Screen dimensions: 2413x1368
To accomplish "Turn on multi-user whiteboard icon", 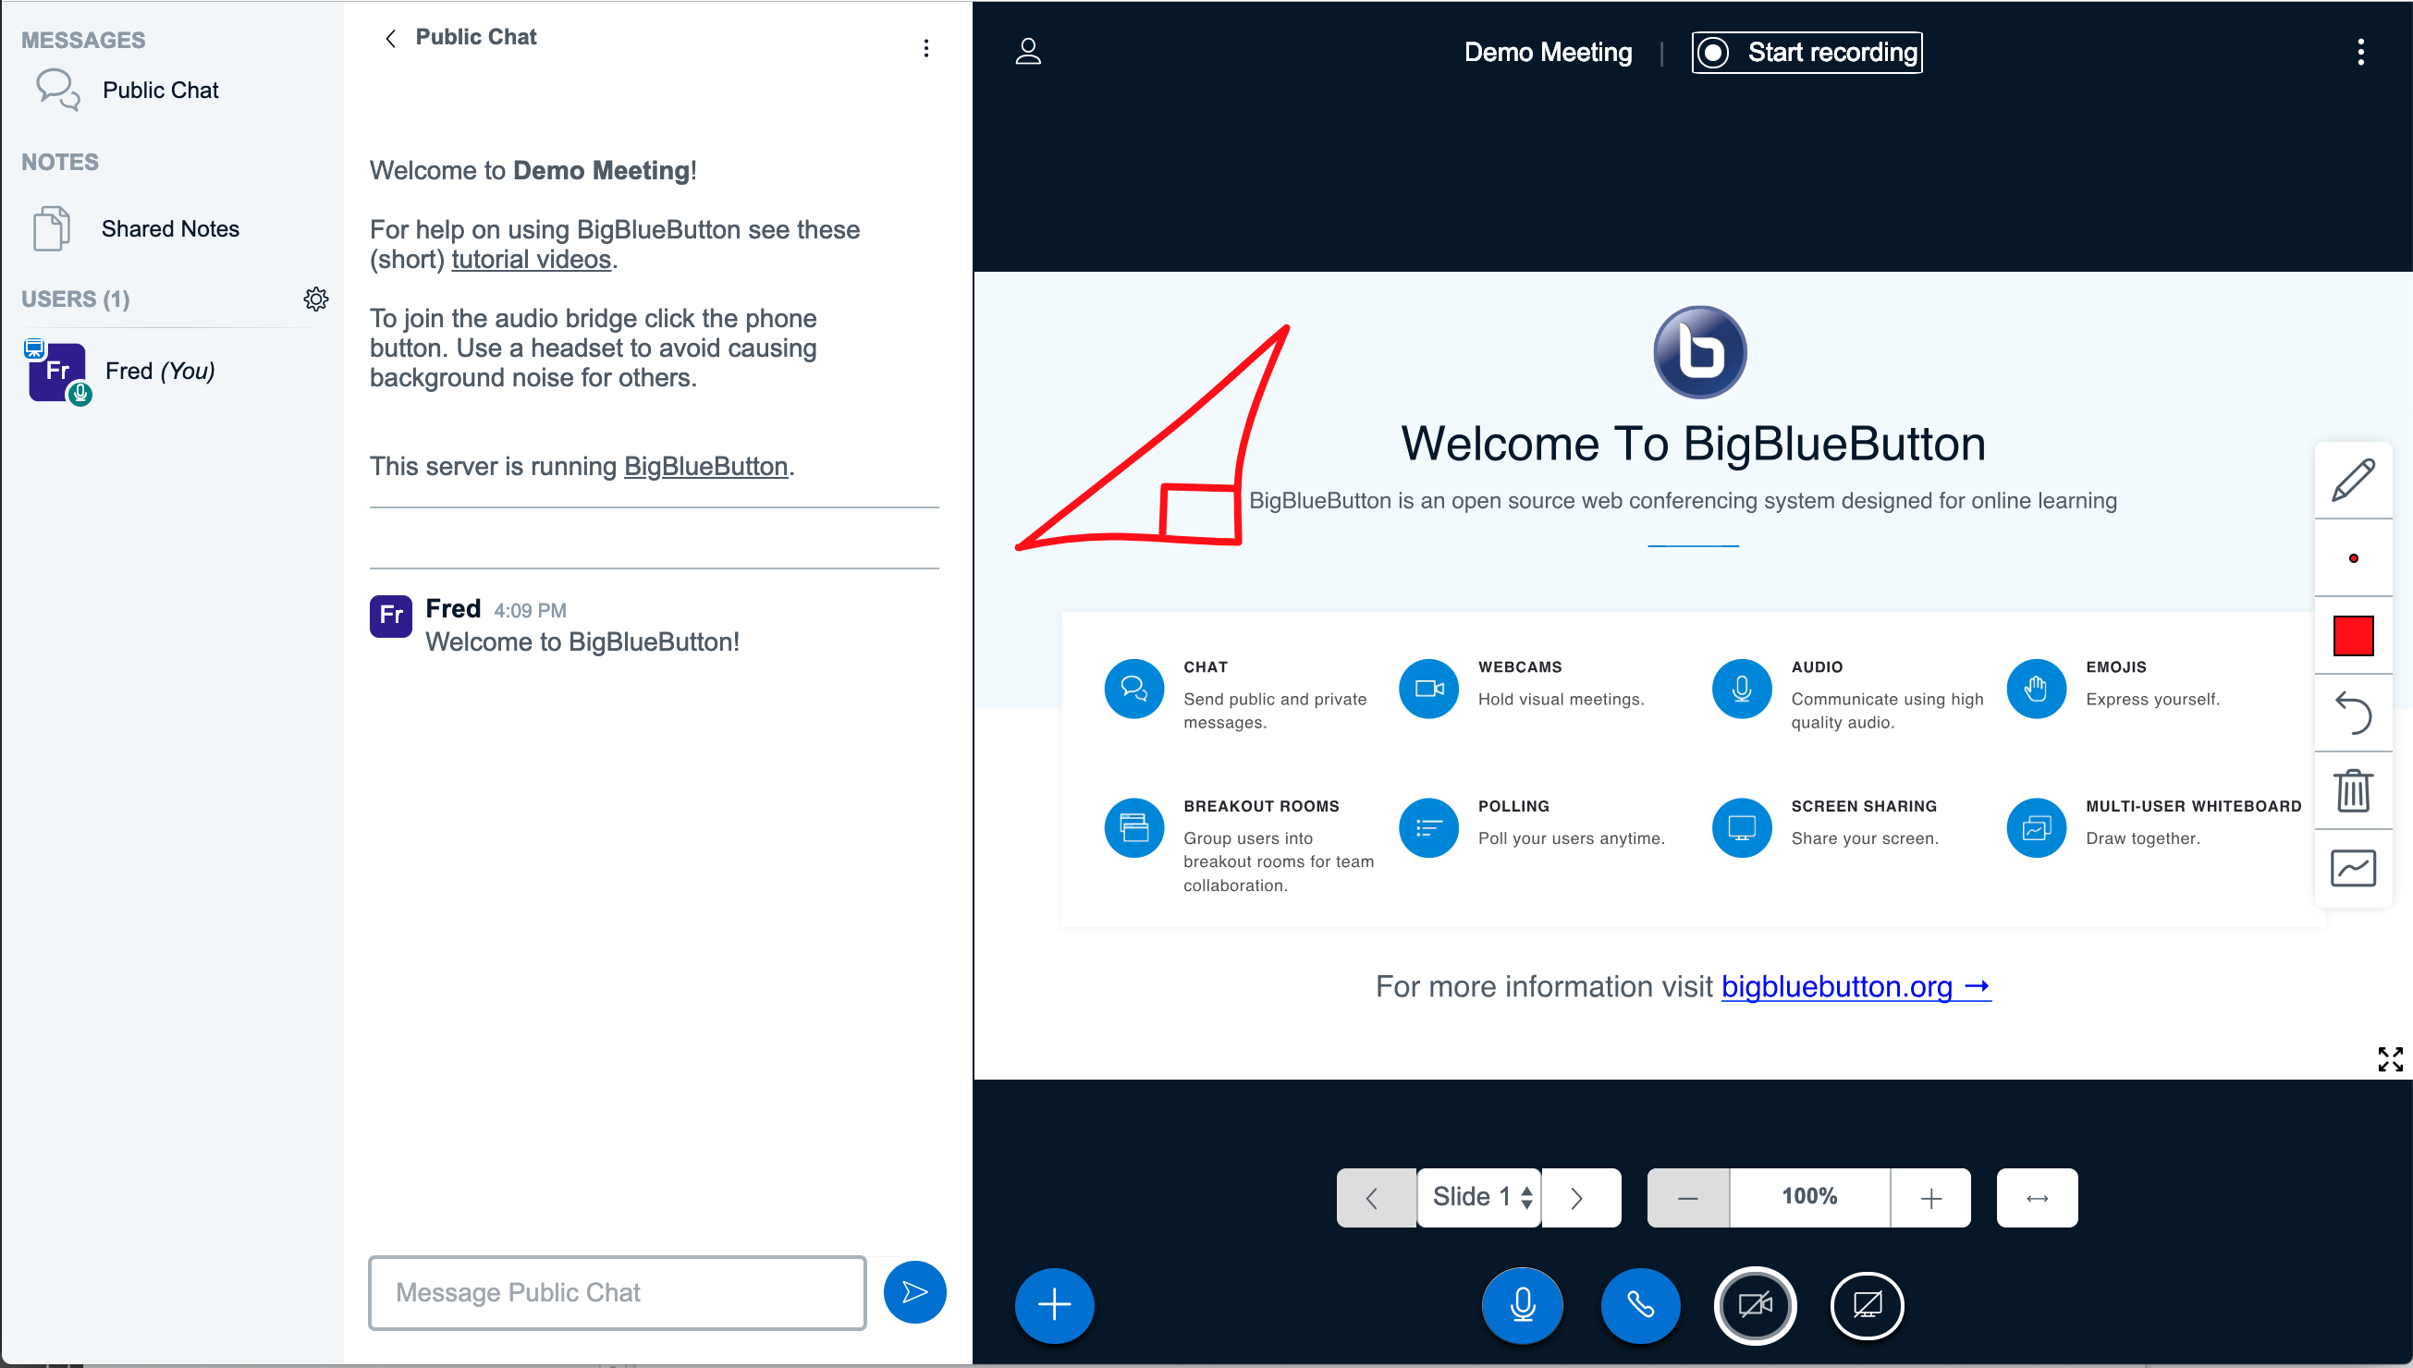I will pos(2352,867).
